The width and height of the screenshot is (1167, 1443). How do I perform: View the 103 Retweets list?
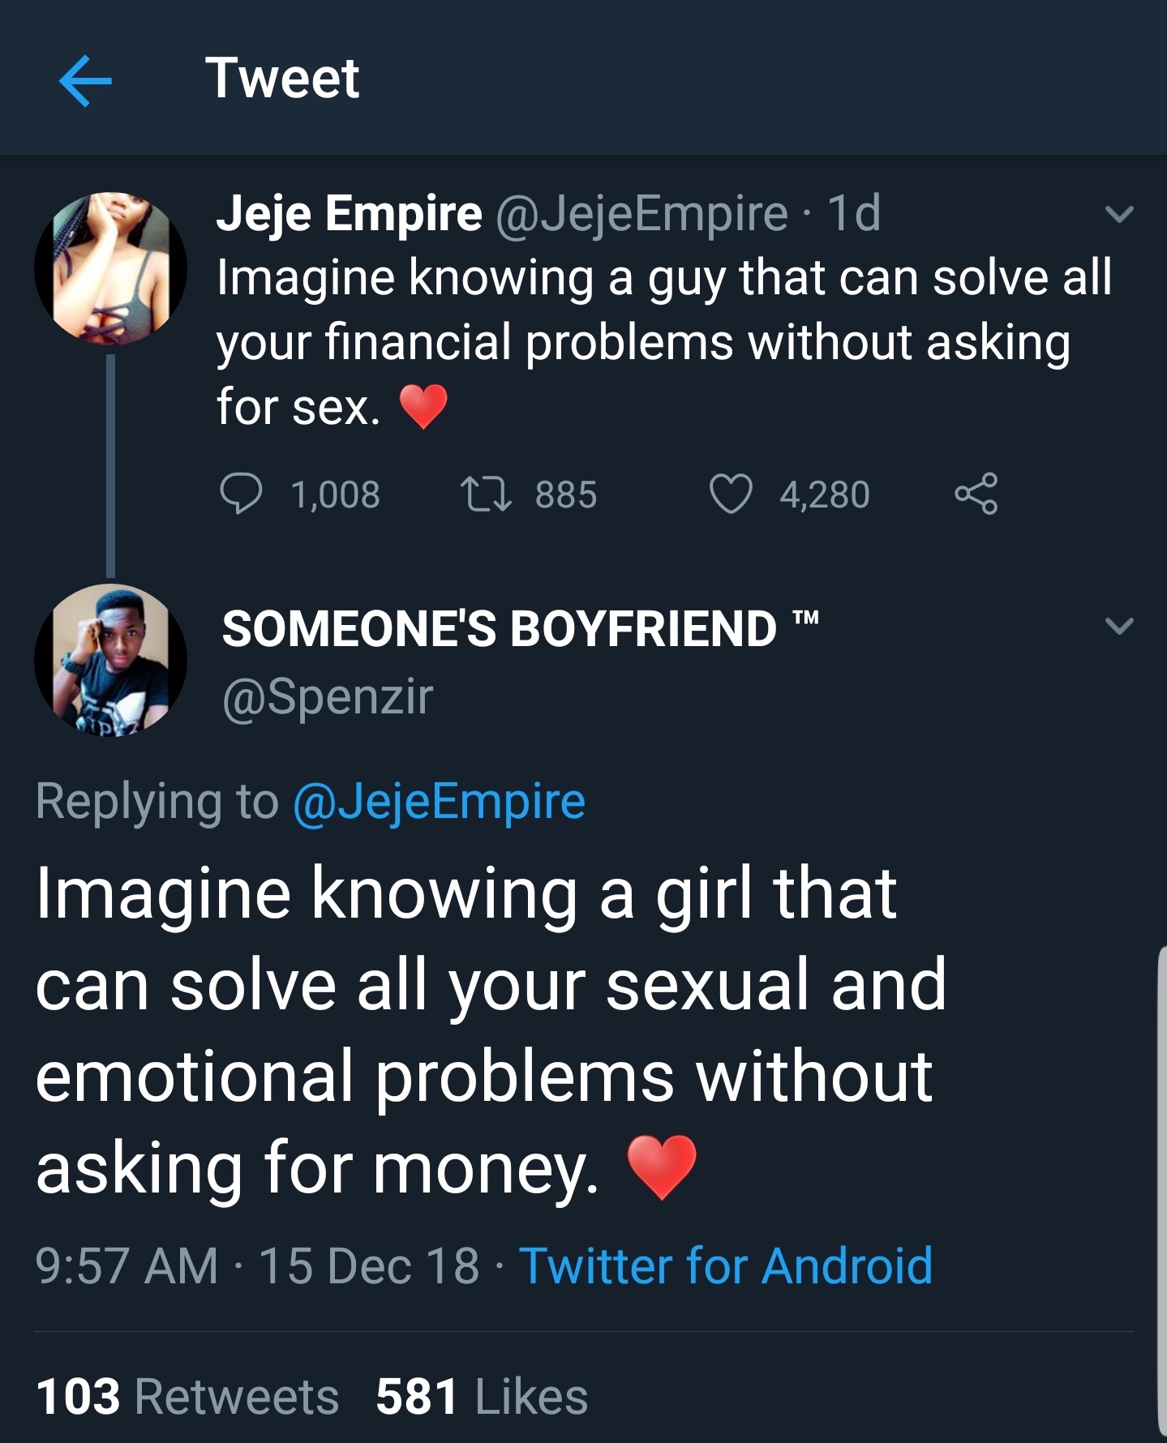pyautogui.click(x=187, y=1397)
